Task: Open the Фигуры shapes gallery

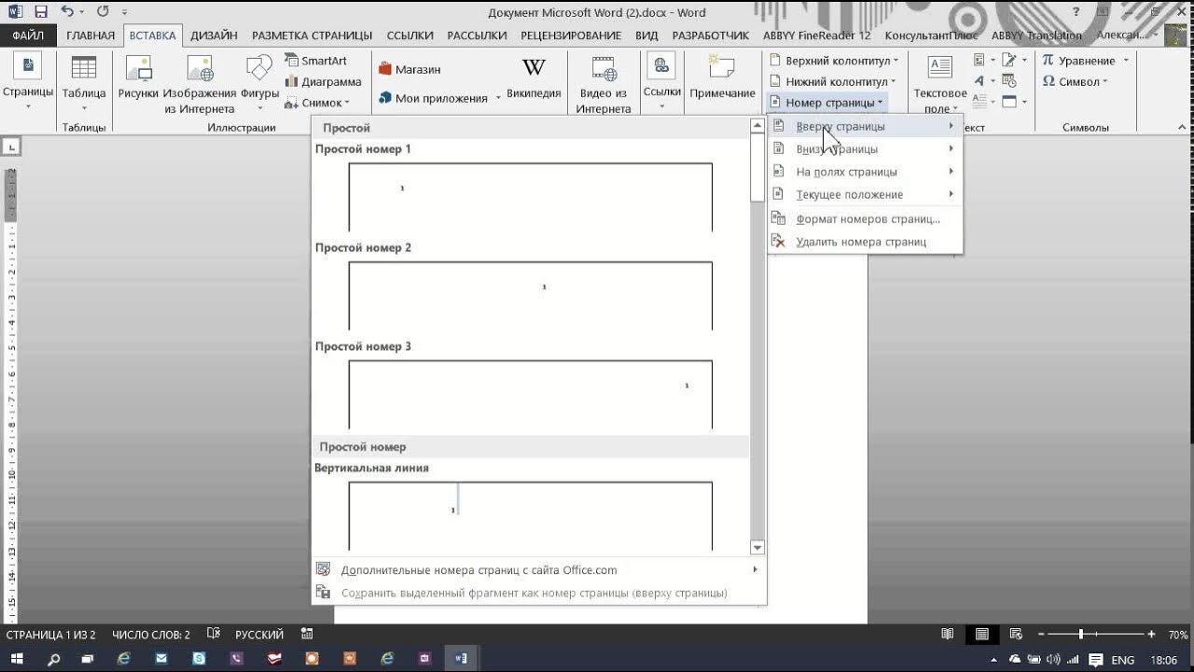Action: (x=259, y=82)
